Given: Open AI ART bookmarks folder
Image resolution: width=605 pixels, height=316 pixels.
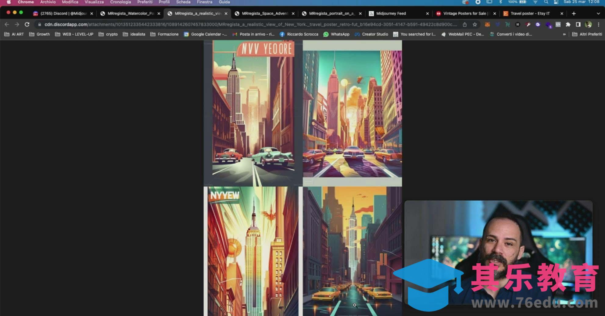Looking at the screenshot, I should 14,34.
